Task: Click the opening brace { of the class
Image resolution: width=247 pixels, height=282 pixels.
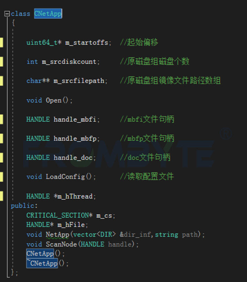Action: click(13, 23)
